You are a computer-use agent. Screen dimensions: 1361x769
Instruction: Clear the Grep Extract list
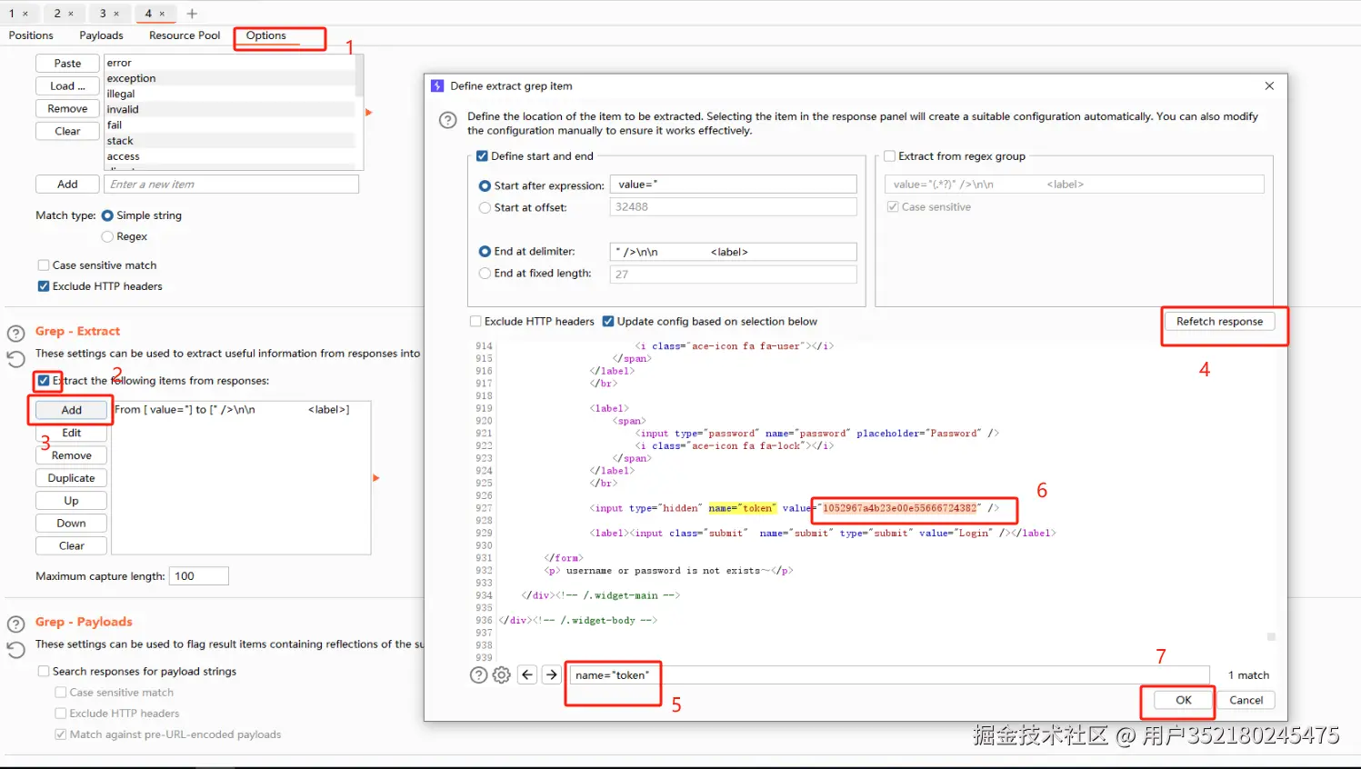click(71, 546)
